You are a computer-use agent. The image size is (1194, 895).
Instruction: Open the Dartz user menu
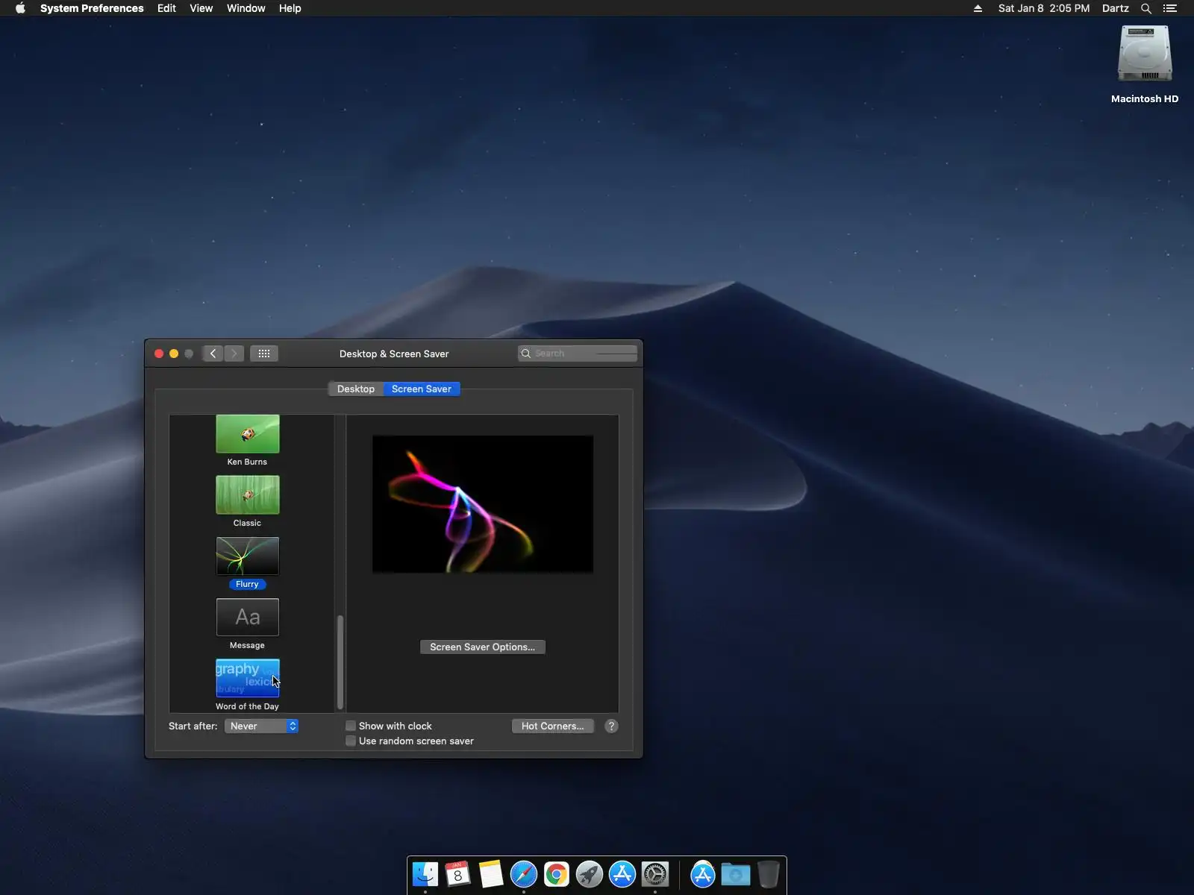[x=1115, y=8]
